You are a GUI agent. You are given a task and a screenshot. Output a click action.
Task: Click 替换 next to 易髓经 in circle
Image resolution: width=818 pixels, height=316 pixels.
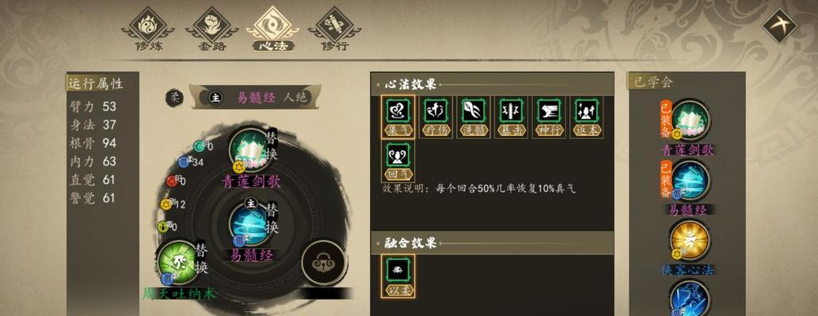point(272,217)
